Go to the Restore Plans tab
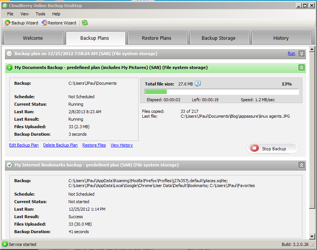 (x=157, y=38)
